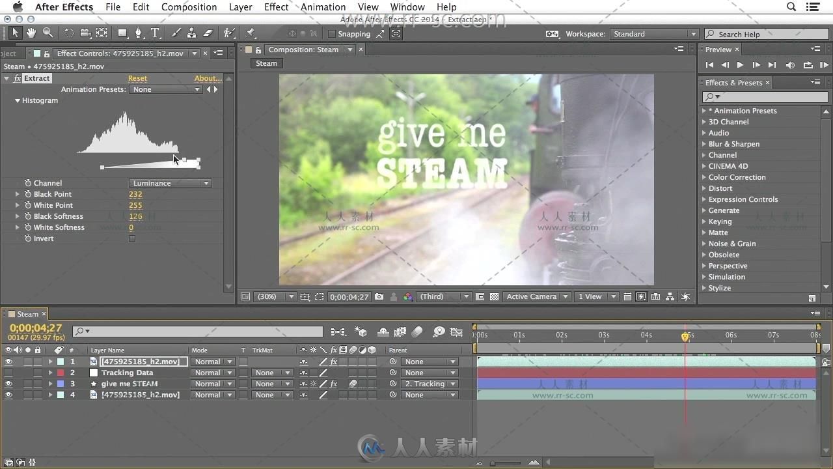Open the Effect menu
Viewport: 833px width, 469px height.
click(x=276, y=7)
